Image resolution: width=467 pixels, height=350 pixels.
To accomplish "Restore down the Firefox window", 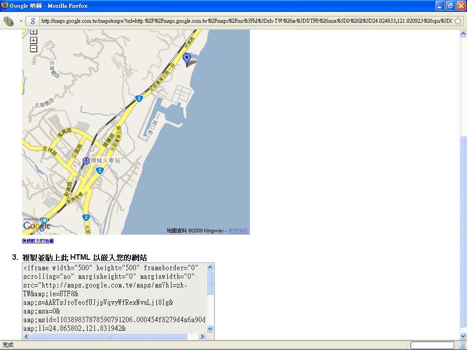I will tap(451, 5).
